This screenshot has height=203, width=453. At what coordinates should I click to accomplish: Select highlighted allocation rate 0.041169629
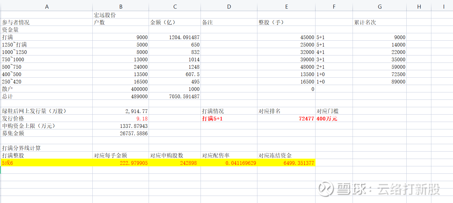pyautogui.click(x=229, y=163)
